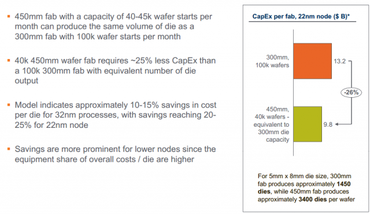Click the '450mm fab with a capacity' paragraph
This screenshot has width=370, height=214.
113,27
